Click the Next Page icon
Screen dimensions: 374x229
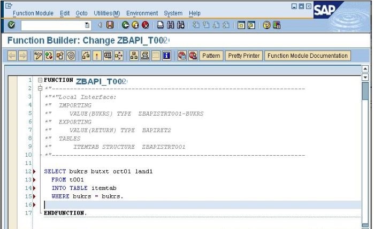[x=216, y=25]
